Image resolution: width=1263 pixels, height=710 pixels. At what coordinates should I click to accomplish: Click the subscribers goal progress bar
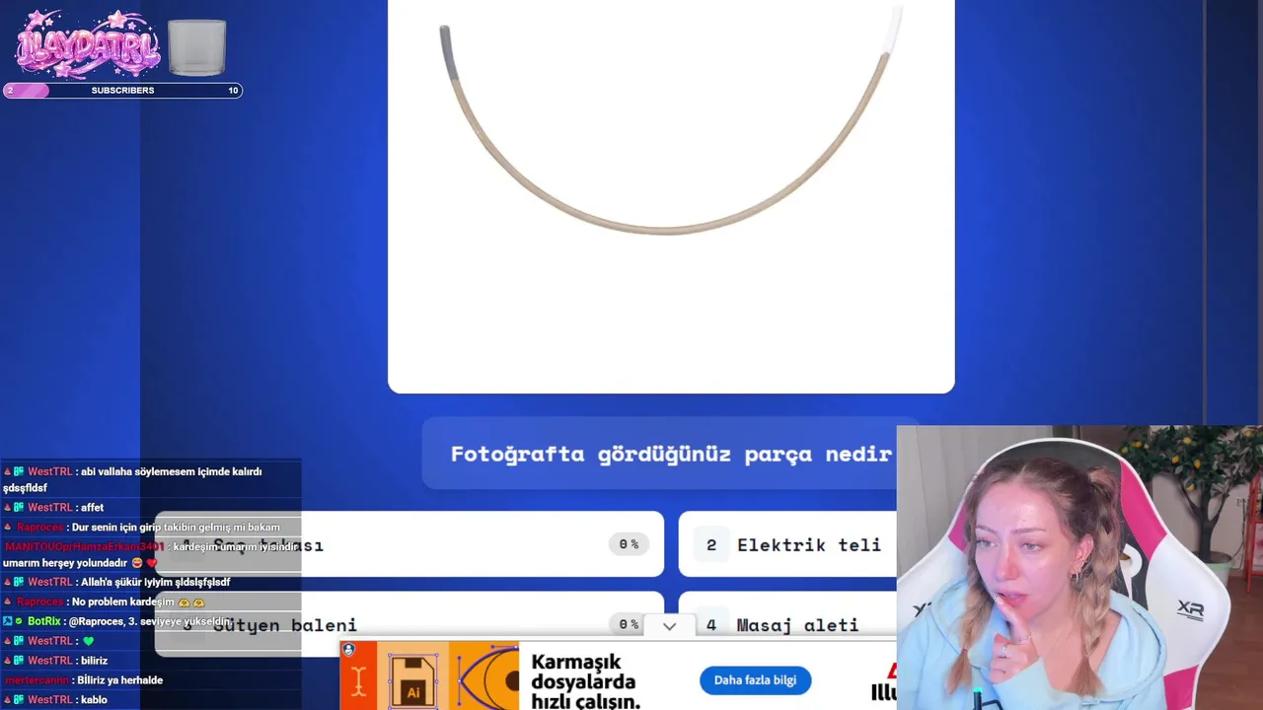tap(123, 91)
